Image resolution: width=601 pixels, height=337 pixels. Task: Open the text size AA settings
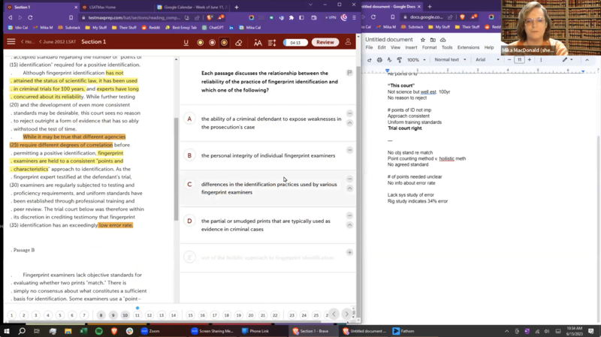point(258,43)
